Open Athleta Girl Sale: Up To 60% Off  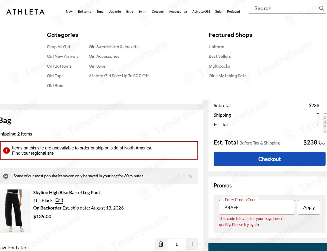(x=119, y=76)
